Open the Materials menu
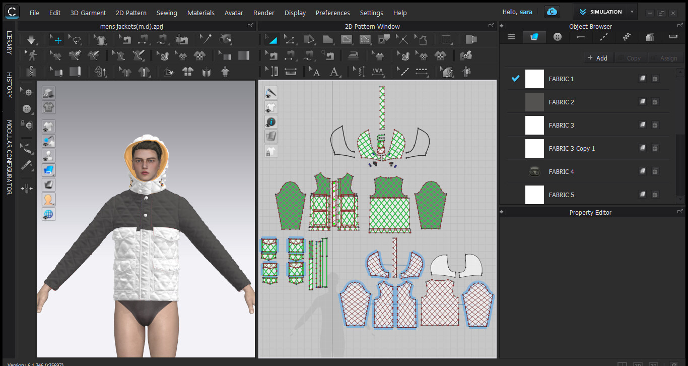The height and width of the screenshot is (366, 688). click(x=200, y=13)
